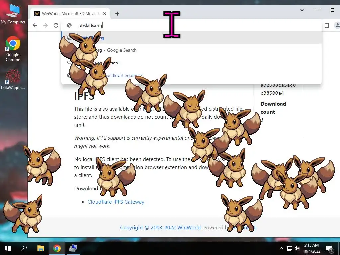340x255 pixels.
Task: Open My Computer desktop icon
Action: click(13, 14)
